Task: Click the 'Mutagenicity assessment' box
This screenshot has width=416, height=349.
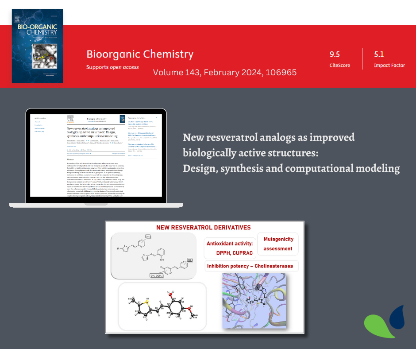Action: click(x=278, y=244)
